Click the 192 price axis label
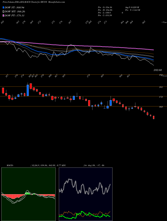Screen dimensions: 167x221 click(x=161, y=75)
